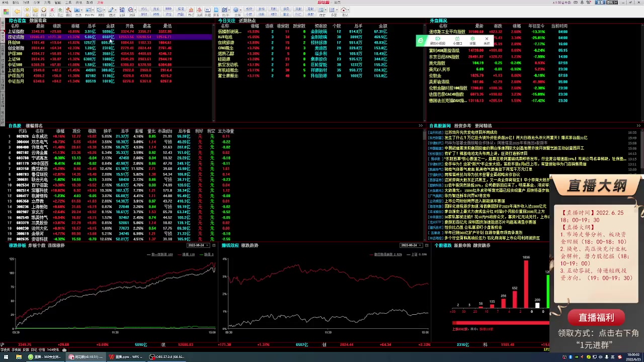Switch to the 数据看盘 tab
This screenshot has width=644, height=362.
[x=38, y=21]
